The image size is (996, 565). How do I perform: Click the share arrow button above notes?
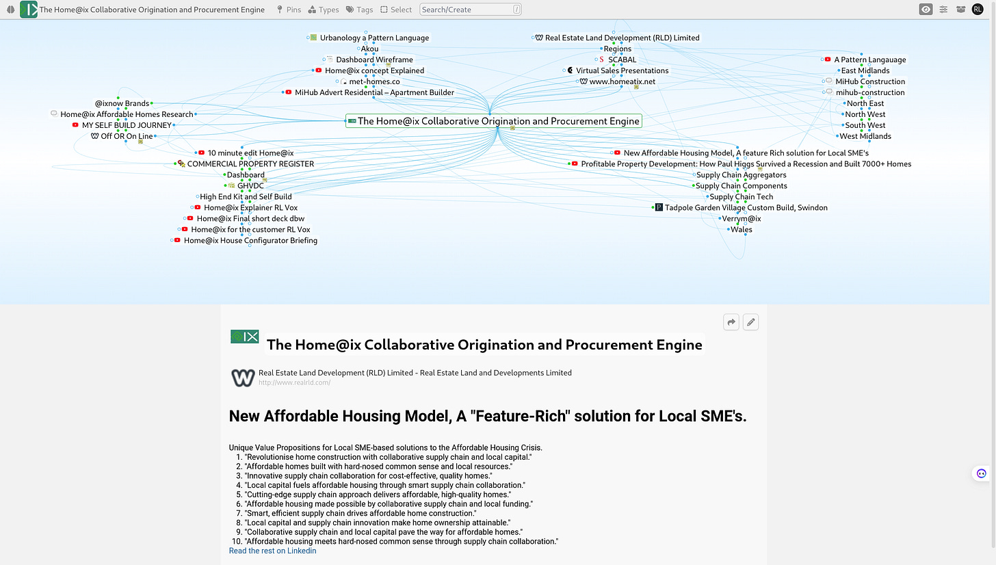[x=731, y=322]
